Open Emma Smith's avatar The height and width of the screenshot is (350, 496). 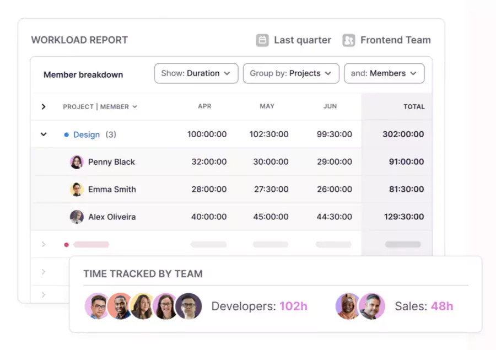coord(77,189)
